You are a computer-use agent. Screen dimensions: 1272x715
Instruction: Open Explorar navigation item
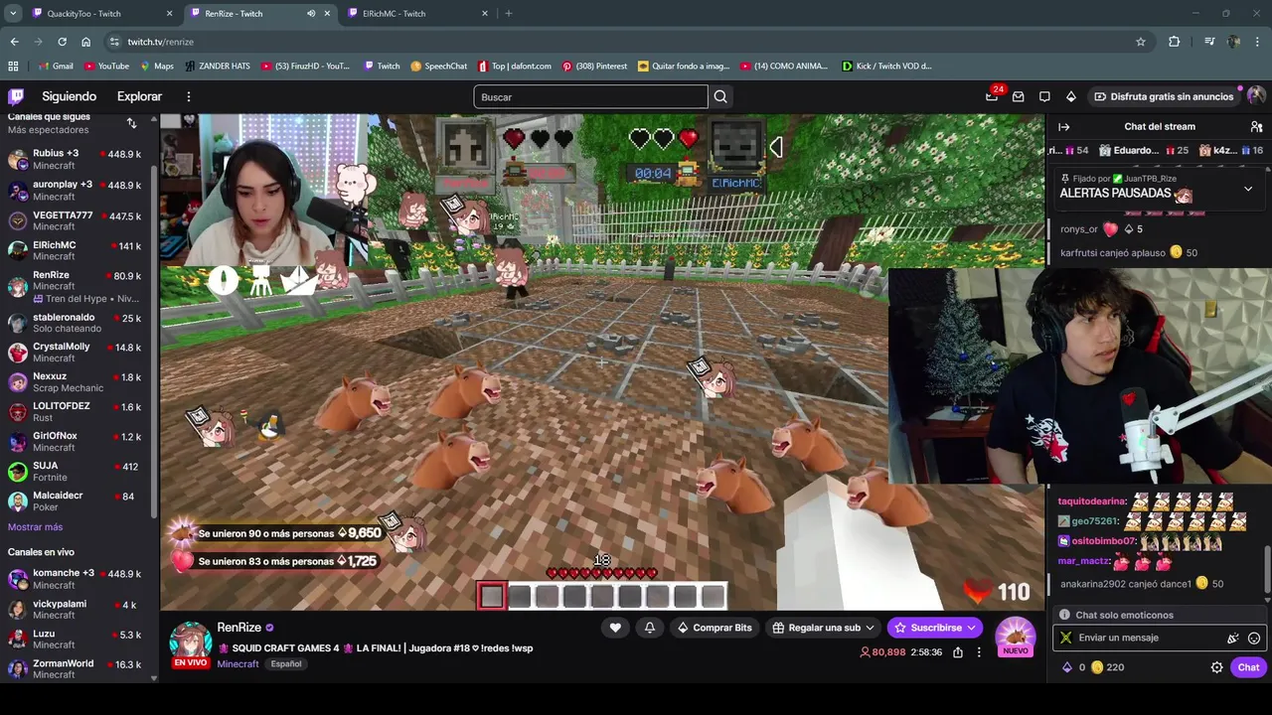139,96
